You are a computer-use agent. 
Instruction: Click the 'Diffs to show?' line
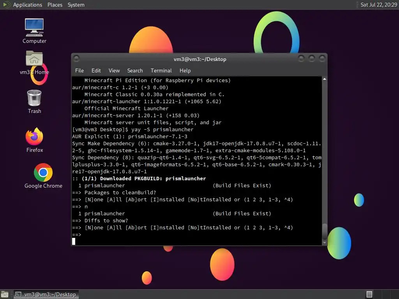tap(100, 220)
